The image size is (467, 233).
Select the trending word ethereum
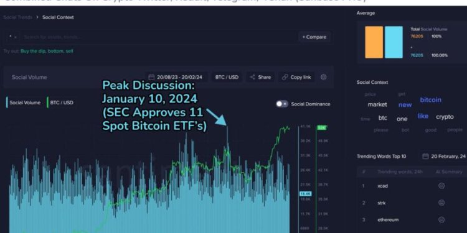(x=388, y=220)
